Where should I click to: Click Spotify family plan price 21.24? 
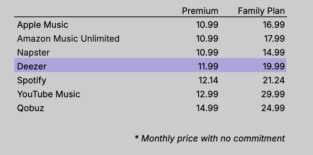[x=274, y=80]
